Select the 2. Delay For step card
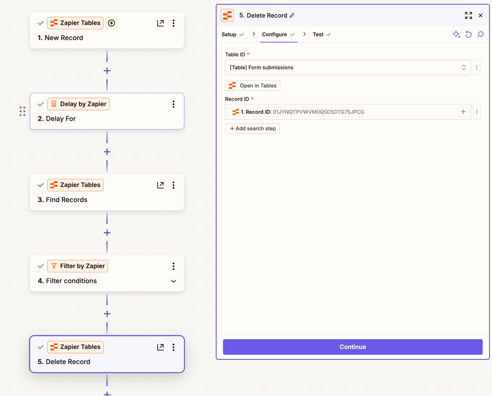This screenshot has width=492, height=396. pos(107,111)
